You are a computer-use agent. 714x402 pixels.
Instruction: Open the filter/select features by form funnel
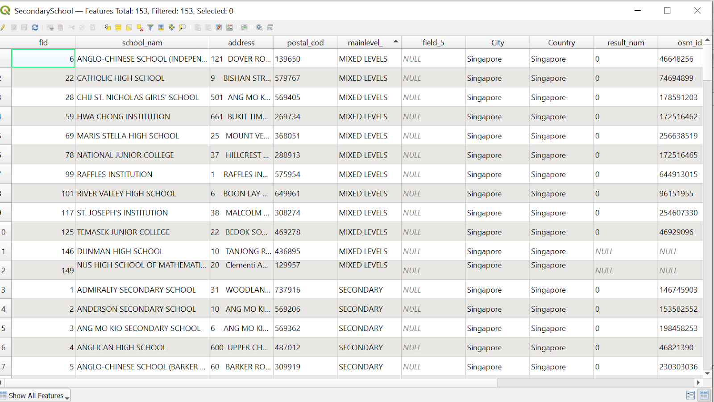coord(150,28)
